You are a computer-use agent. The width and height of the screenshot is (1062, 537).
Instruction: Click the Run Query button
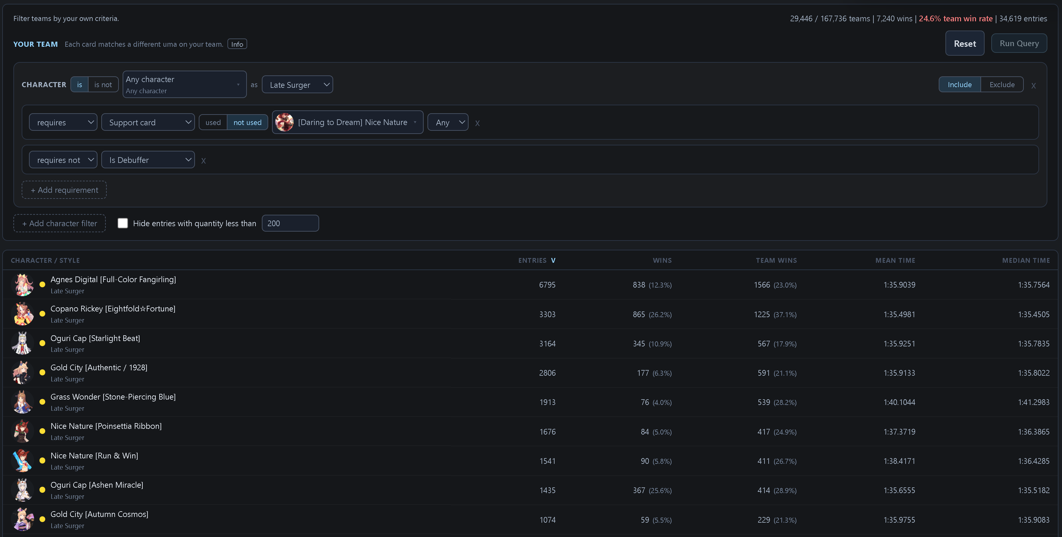(x=1019, y=43)
